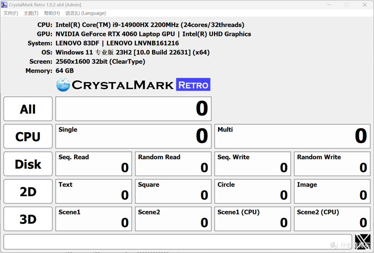Click the System text LENOVO 83DF

117,43
